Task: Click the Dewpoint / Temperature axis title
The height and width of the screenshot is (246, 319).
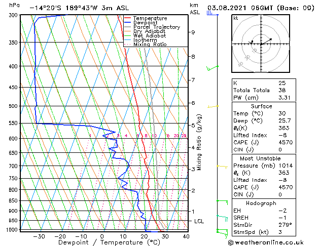Action: [x=103, y=243]
